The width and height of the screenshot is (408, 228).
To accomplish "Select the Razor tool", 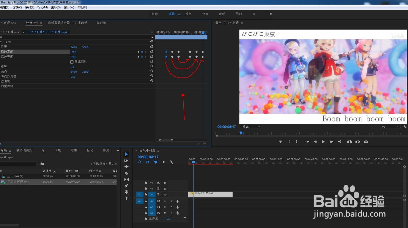I will coord(126,173).
